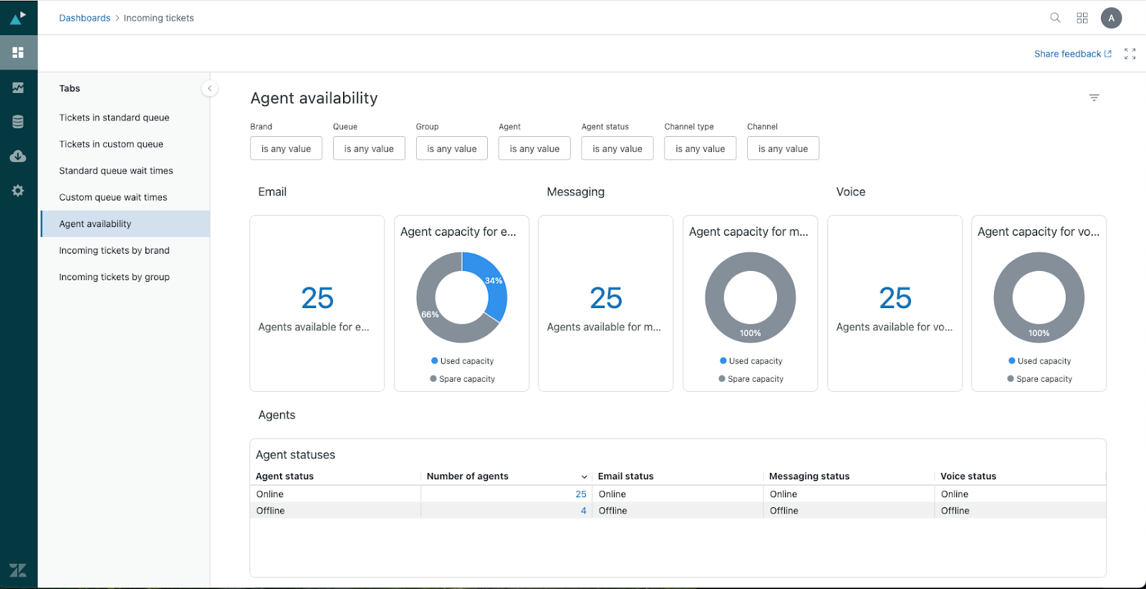Go to Dashboards breadcrumb link
The width and height of the screenshot is (1146, 589).
point(85,18)
